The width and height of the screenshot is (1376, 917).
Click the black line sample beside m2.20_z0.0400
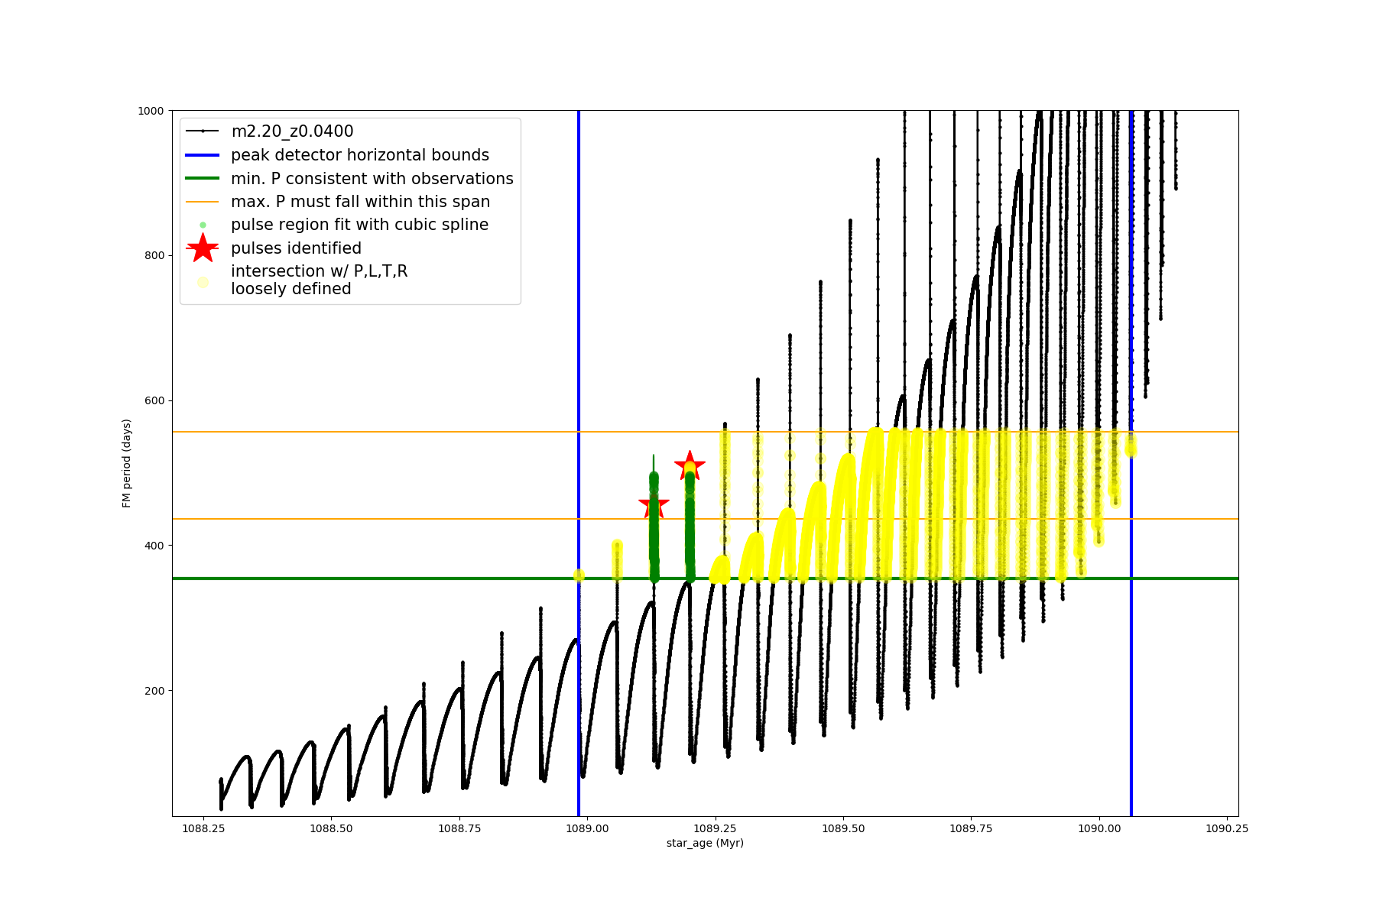click(x=203, y=131)
